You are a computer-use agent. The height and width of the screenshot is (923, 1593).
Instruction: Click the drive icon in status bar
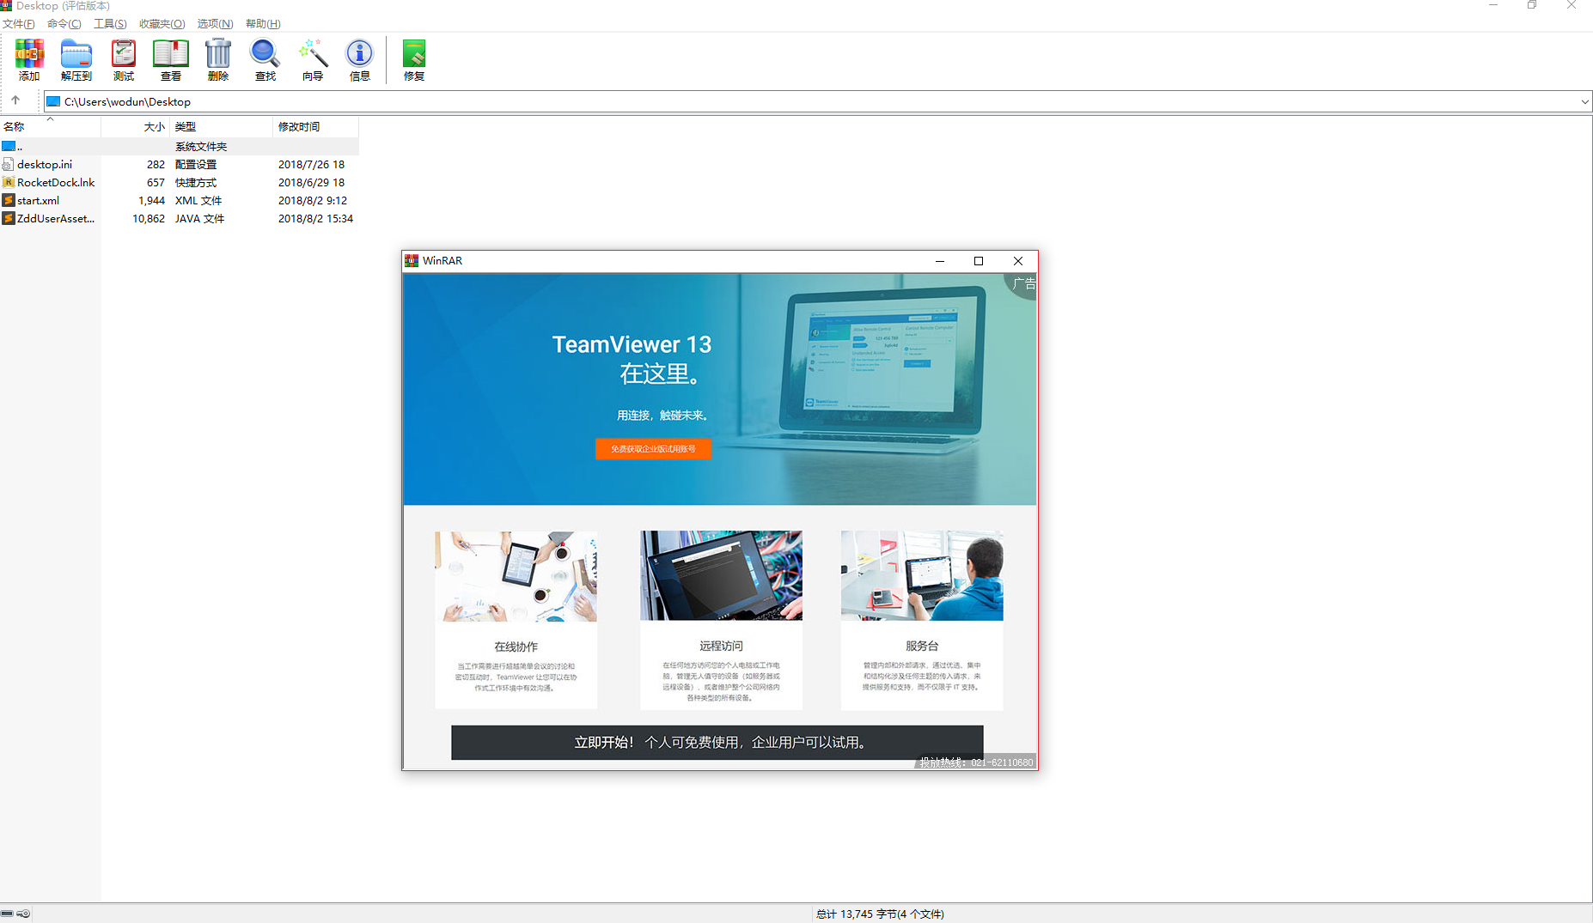8,914
